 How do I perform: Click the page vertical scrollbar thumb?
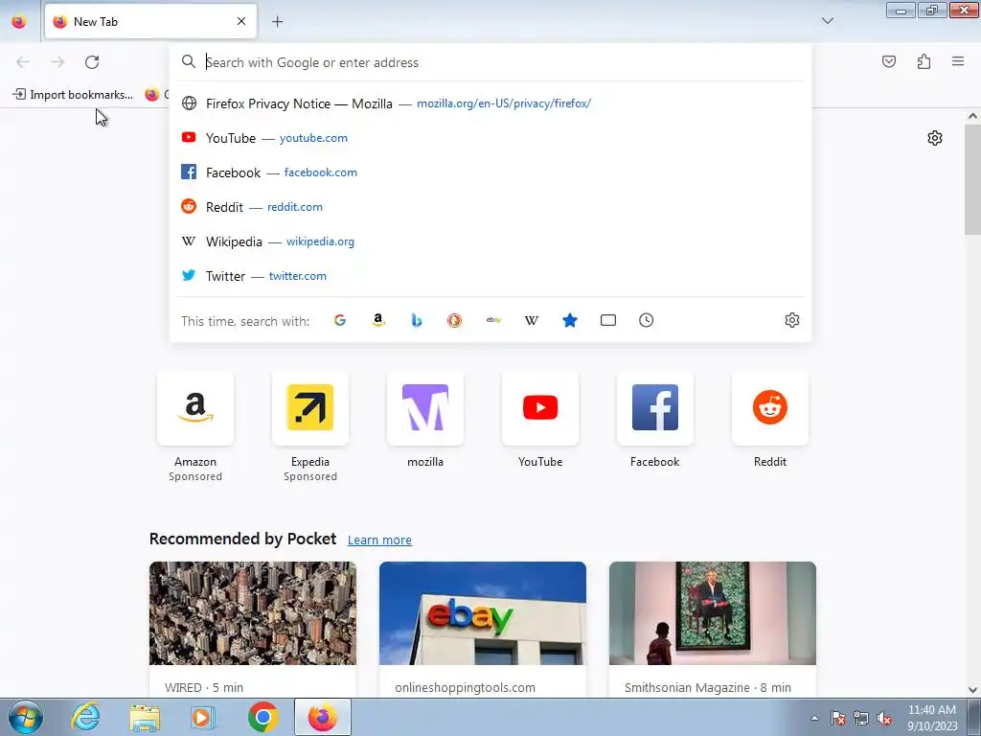[972, 178]
